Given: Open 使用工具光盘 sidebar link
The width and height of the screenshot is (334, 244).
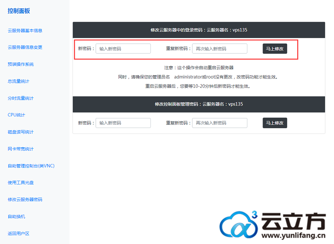Looking at the screenshot, I should coord(20,182).
